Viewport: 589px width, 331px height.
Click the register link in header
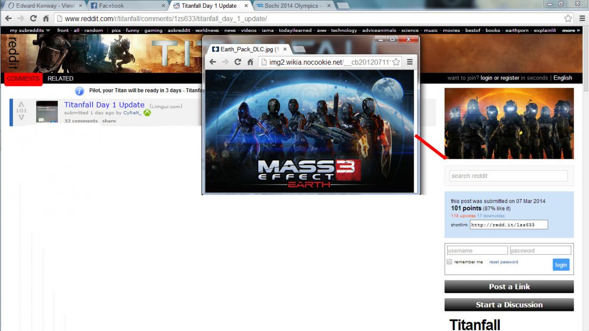[x=509, y=78]
